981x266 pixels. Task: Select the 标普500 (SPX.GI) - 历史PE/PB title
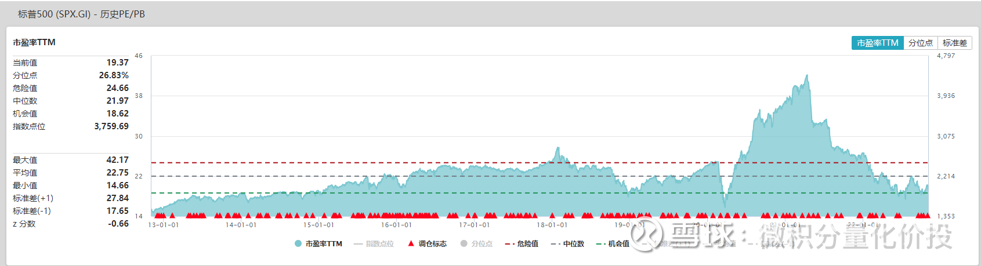click(81, 14)
